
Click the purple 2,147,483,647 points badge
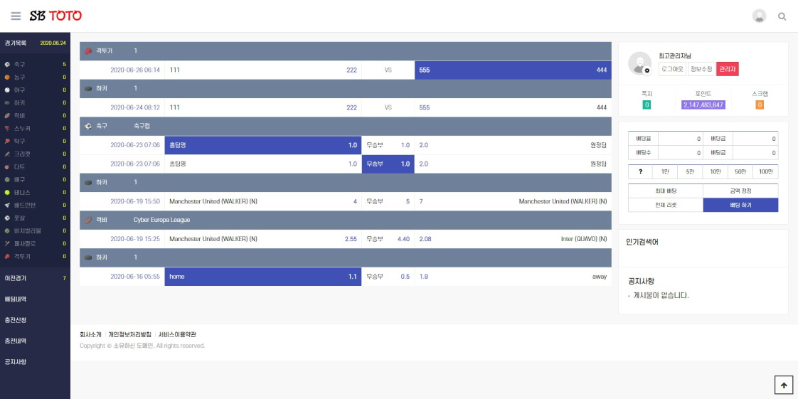point(703,105)
